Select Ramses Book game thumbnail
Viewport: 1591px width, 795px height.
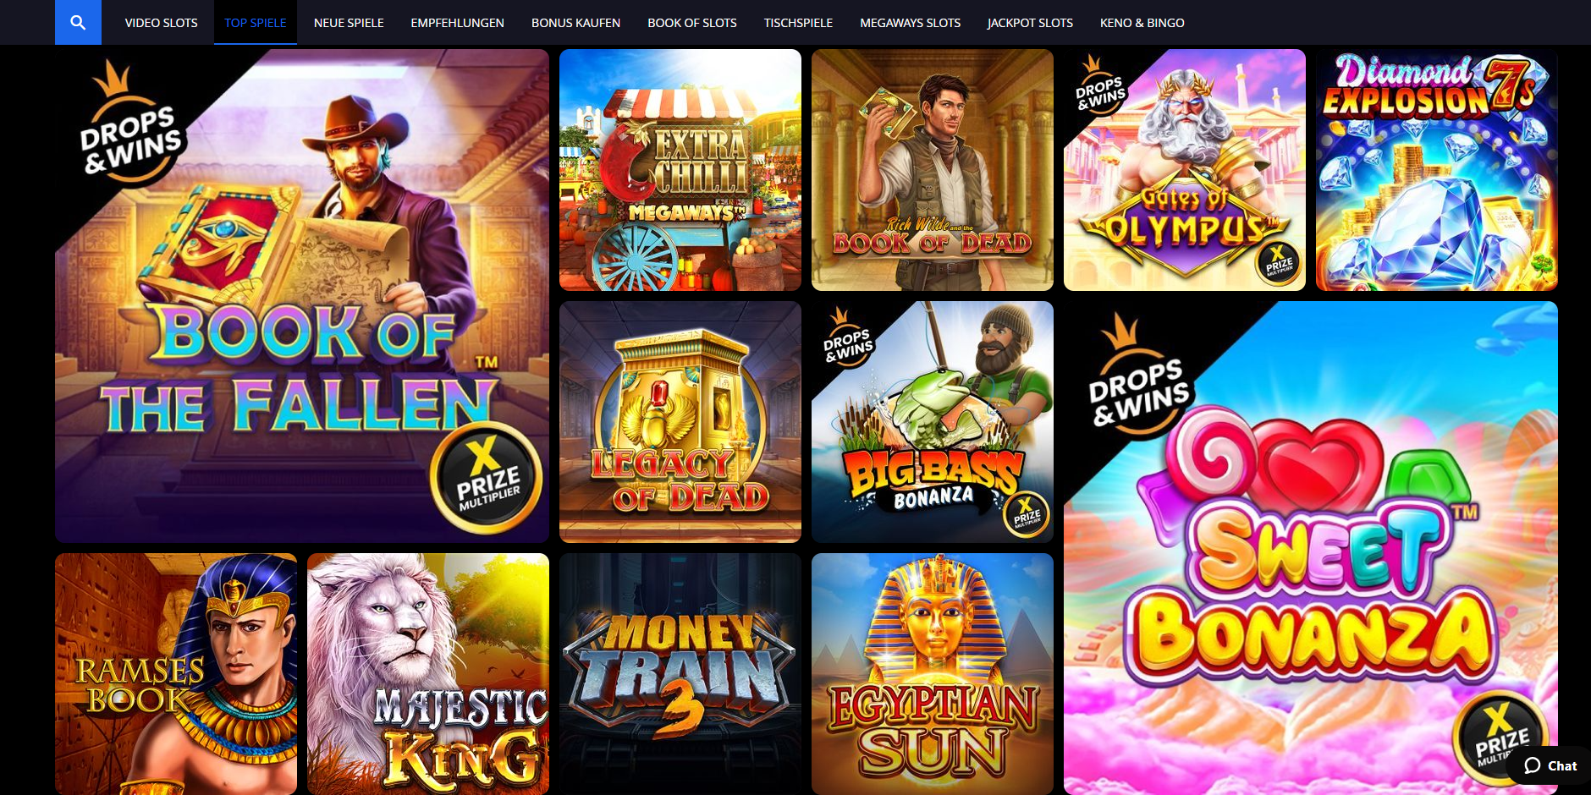click(x=176, y=674)
